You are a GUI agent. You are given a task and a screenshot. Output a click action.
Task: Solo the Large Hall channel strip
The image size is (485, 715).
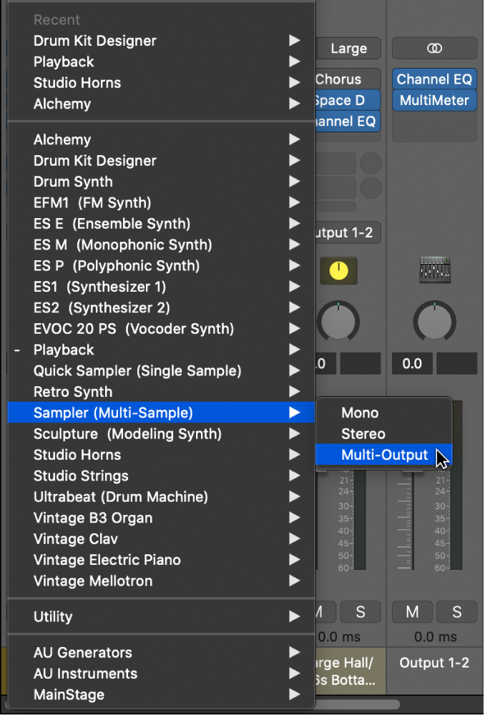360,612
